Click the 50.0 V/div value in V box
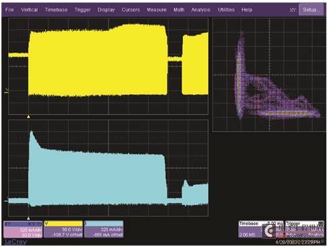327x247 pixels. (73, 230)
